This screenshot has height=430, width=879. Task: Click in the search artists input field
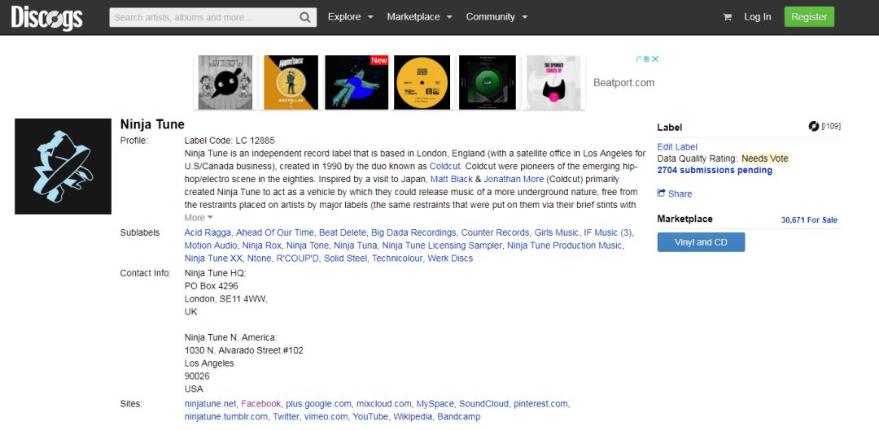pyautogui.click(x=202, y=17)
